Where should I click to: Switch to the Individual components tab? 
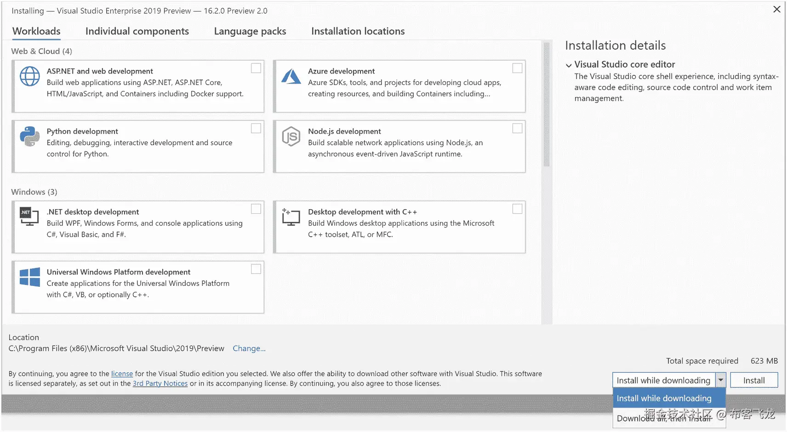point(137,31)
